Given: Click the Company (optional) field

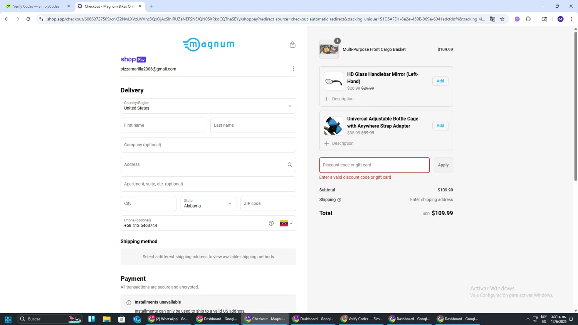Looking at the screenshot, I should 208,145.
